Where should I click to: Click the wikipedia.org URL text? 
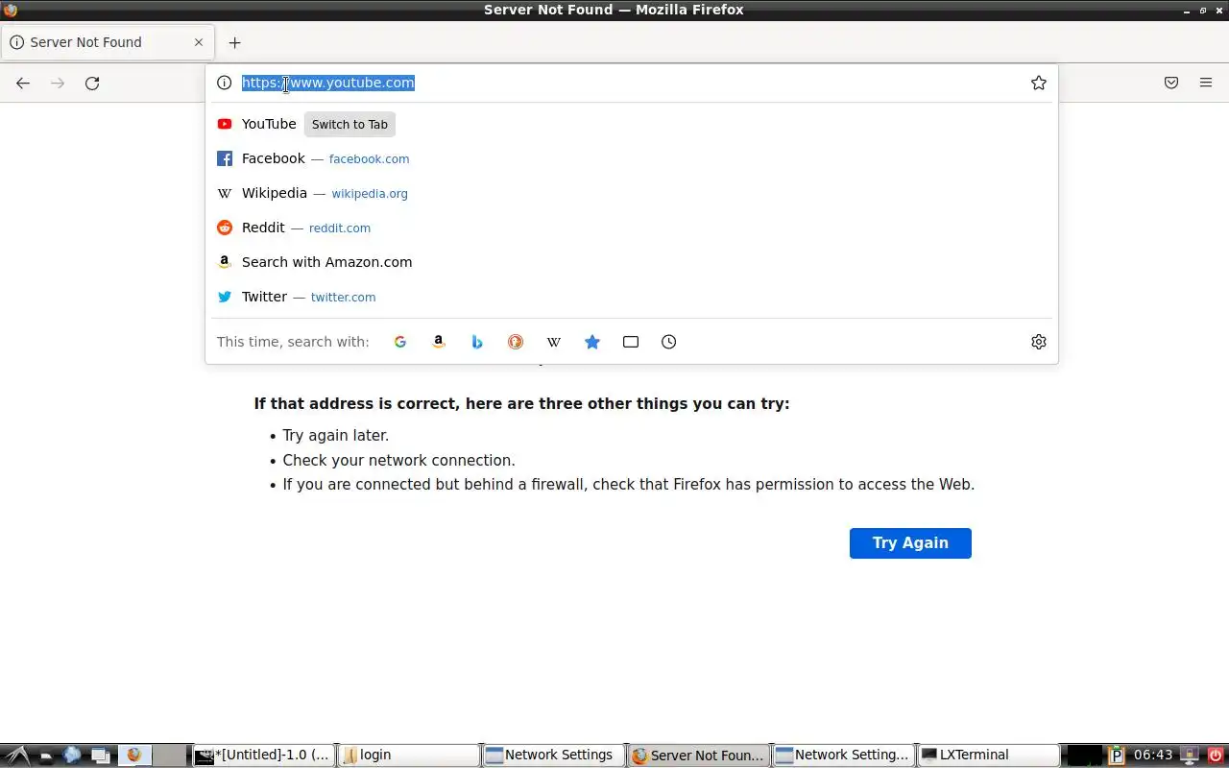pos(370,194)
